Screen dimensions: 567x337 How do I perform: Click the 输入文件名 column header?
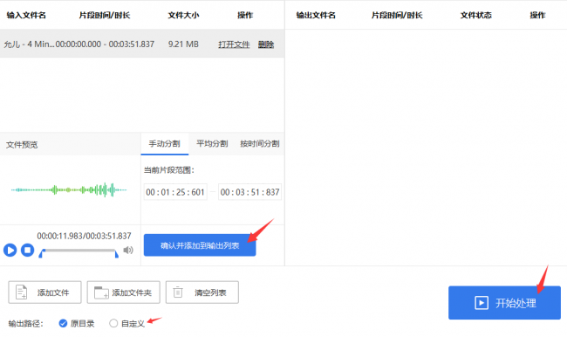[26, 15]
